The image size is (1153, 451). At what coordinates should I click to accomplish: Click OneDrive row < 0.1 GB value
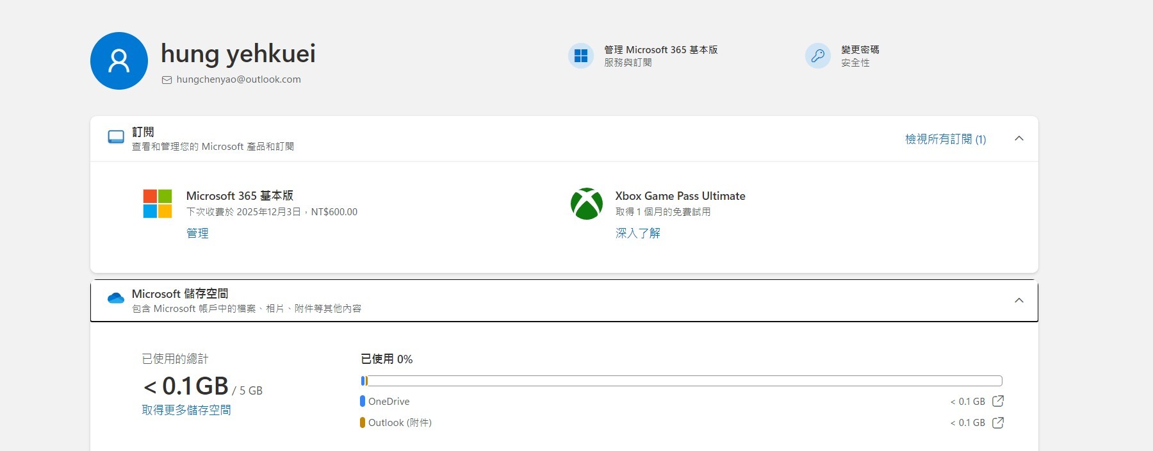pos(968,402)
